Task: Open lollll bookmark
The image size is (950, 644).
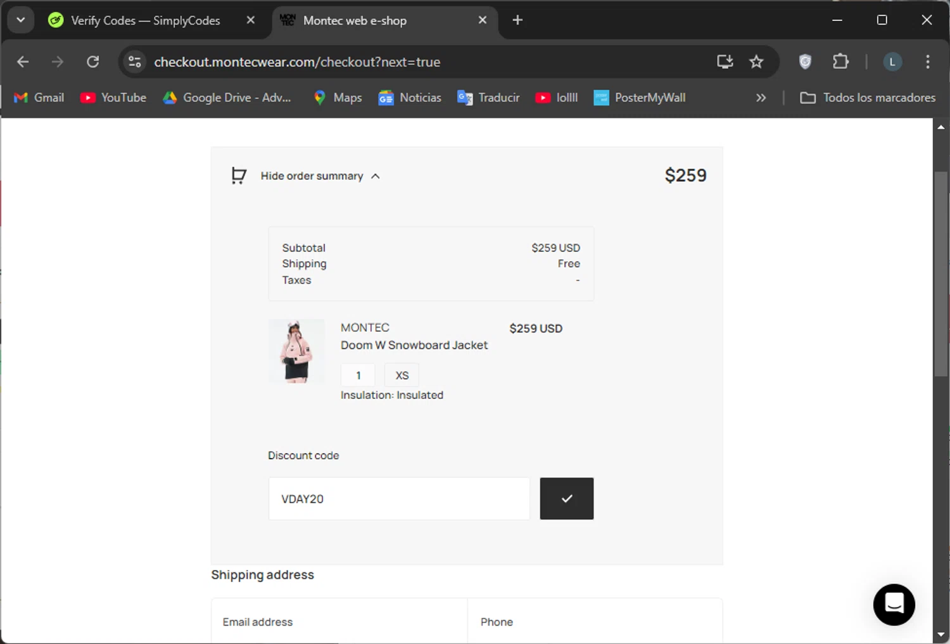Action: [557, 98]
